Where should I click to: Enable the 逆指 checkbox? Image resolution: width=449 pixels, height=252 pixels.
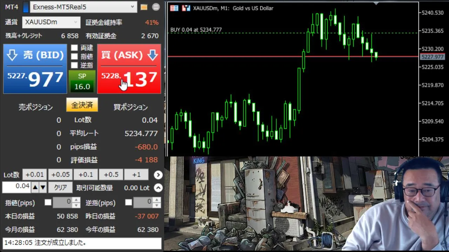[x=74, y=65]
